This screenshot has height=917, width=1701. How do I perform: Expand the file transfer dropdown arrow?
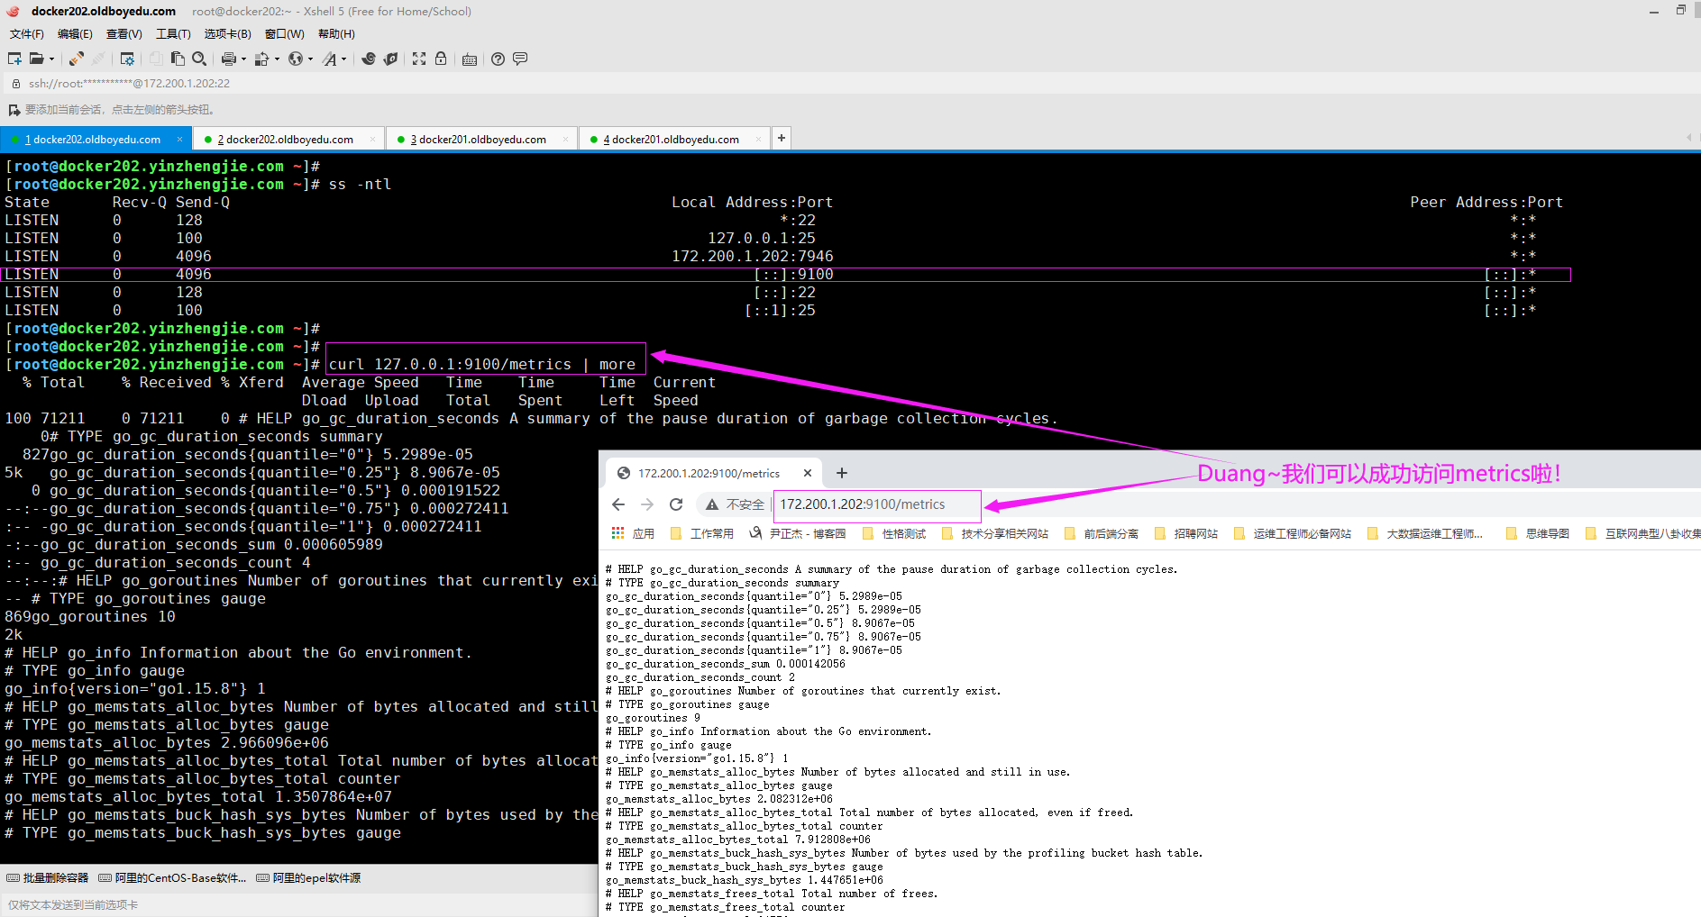(277, 59)
